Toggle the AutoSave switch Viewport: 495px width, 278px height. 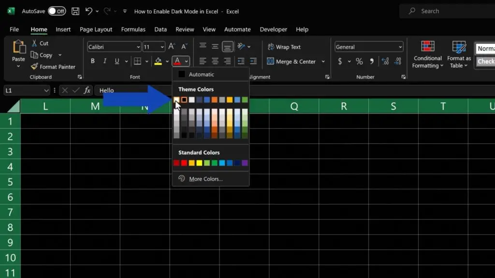point(57,11)
